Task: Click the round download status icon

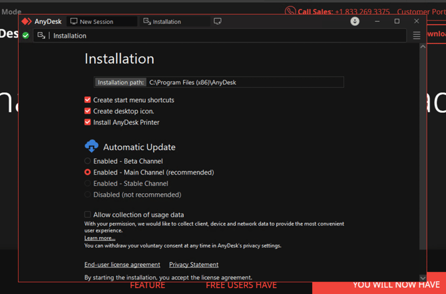Action: click(x=355, y=21)
